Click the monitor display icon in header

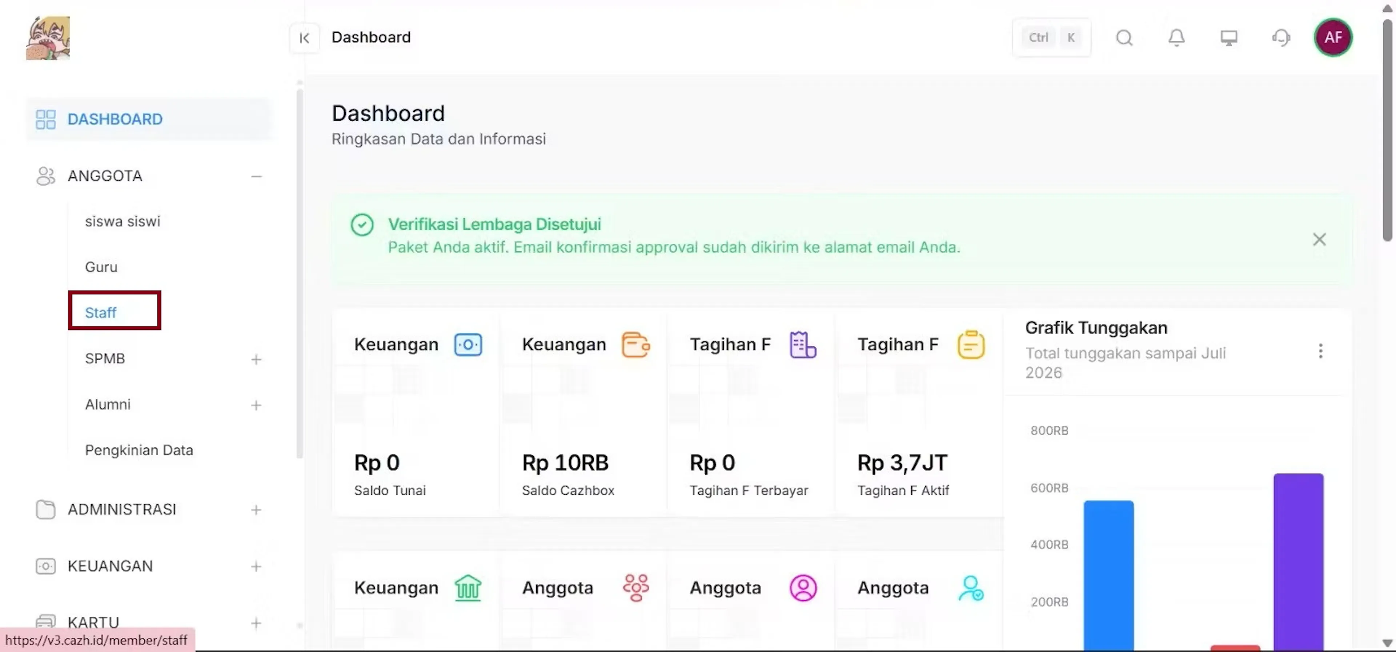[1228, 38]
